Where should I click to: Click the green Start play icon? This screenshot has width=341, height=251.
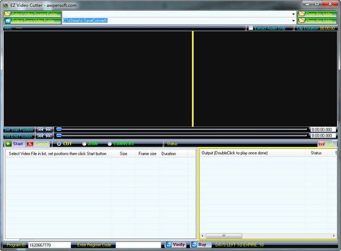[9, 144]
